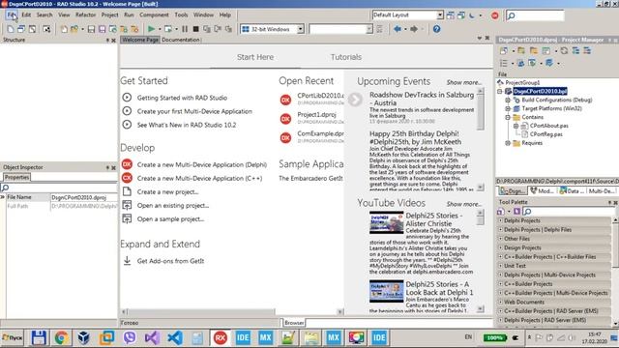The height and width of the screenshot is (348, 619).
Task: Click the green Run button in toolbar
Action: [x=151, y=29]
